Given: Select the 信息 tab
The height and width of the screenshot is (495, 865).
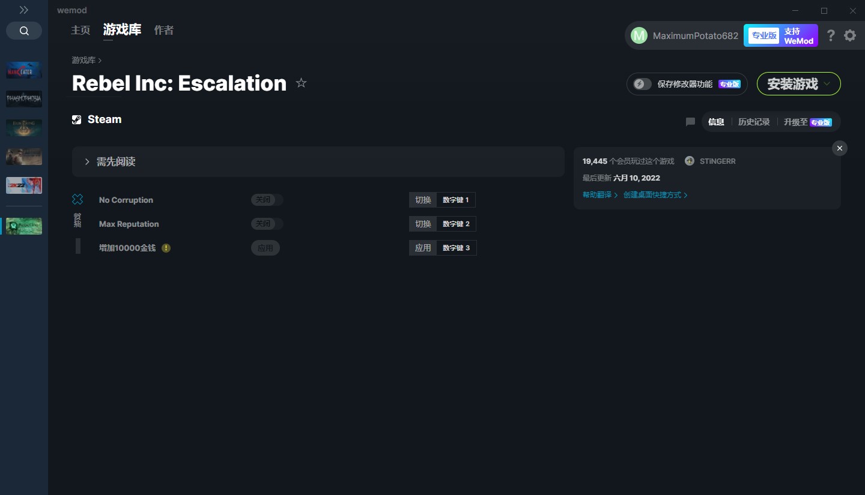Looking at the screenshot, I should (716, 122).
